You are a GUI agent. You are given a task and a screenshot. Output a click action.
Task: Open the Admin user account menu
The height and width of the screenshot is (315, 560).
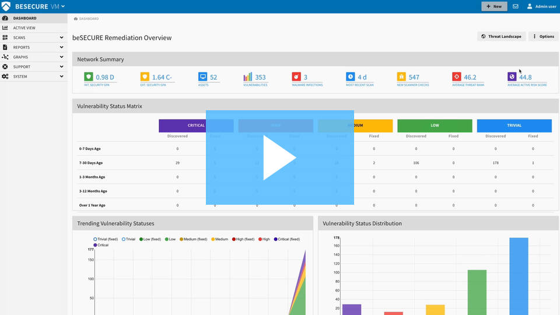point(541,6)
